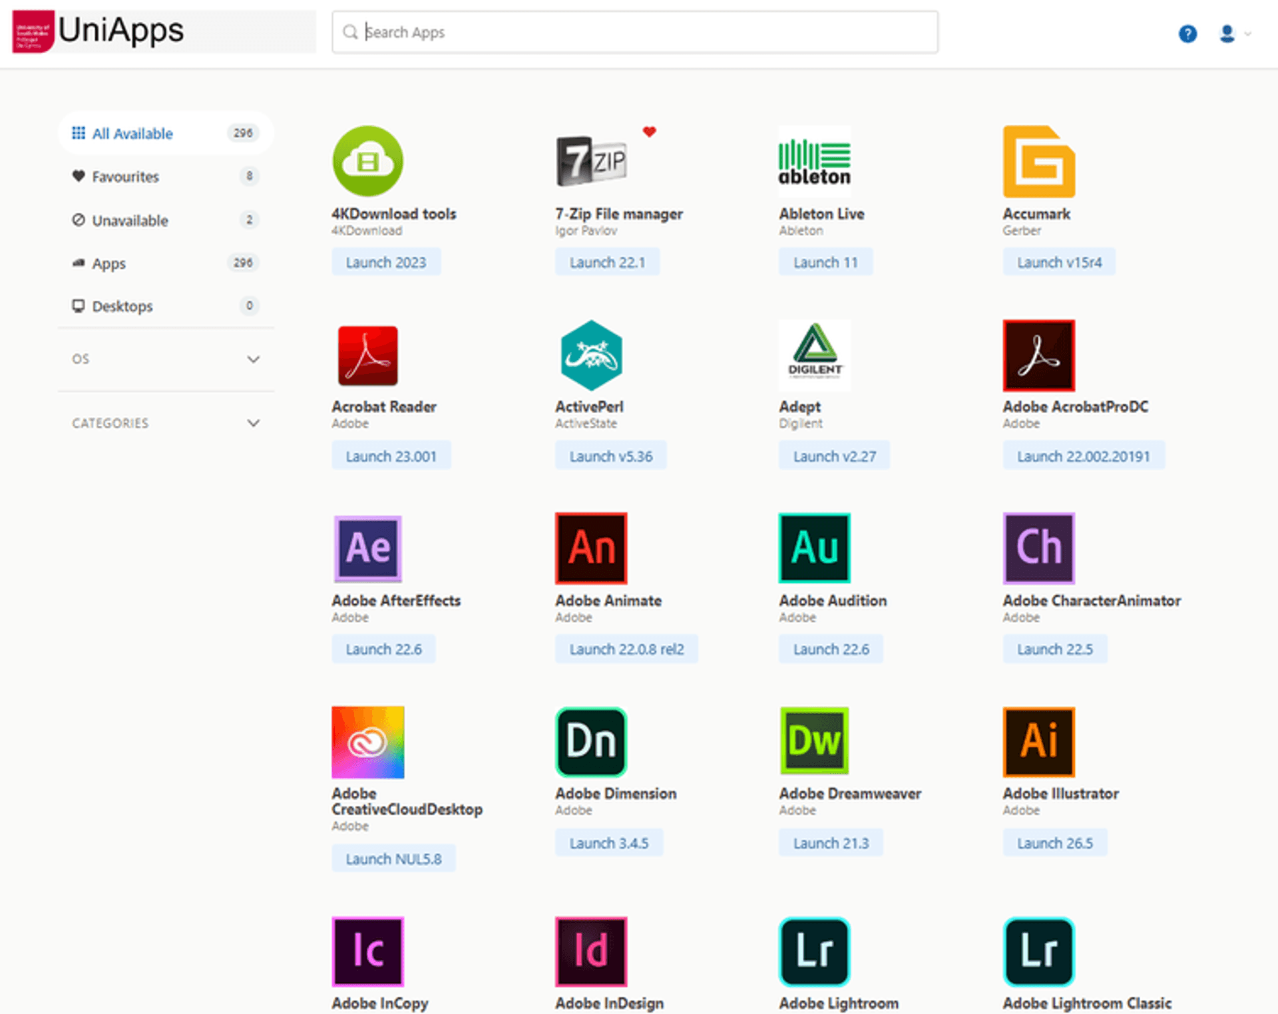1278x1014 pixels.
Task: Launch Adept v2.27
Action: point(834,456)
